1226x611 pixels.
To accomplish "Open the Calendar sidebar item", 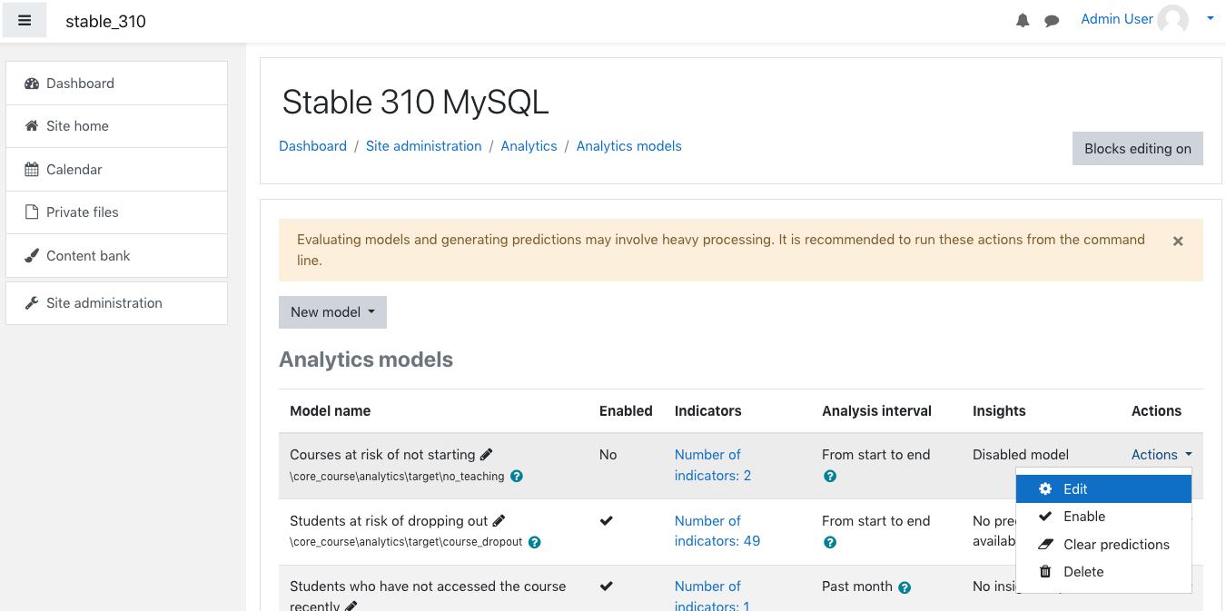I will pyautogui.click(x=116, y=170).
